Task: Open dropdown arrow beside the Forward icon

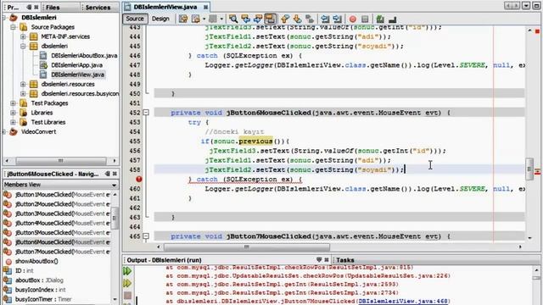Action: [x=221, y=19]
